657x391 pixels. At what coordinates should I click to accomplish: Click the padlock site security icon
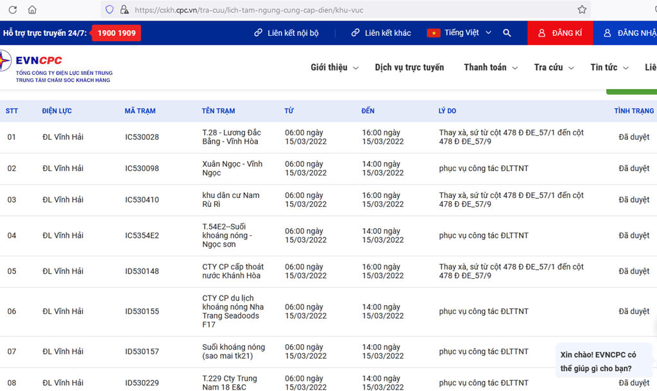tap(124, 10)
